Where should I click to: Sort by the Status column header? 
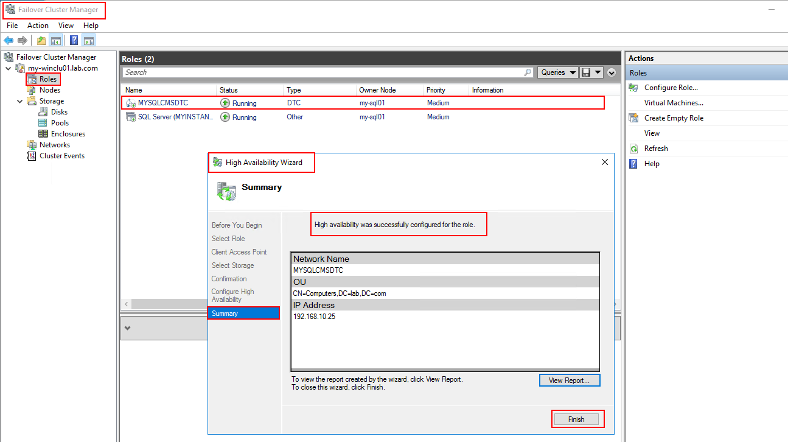click(x=249, y=90)
